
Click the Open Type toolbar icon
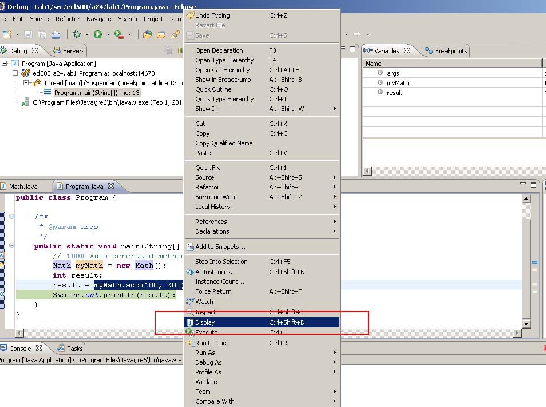(148, 34)
